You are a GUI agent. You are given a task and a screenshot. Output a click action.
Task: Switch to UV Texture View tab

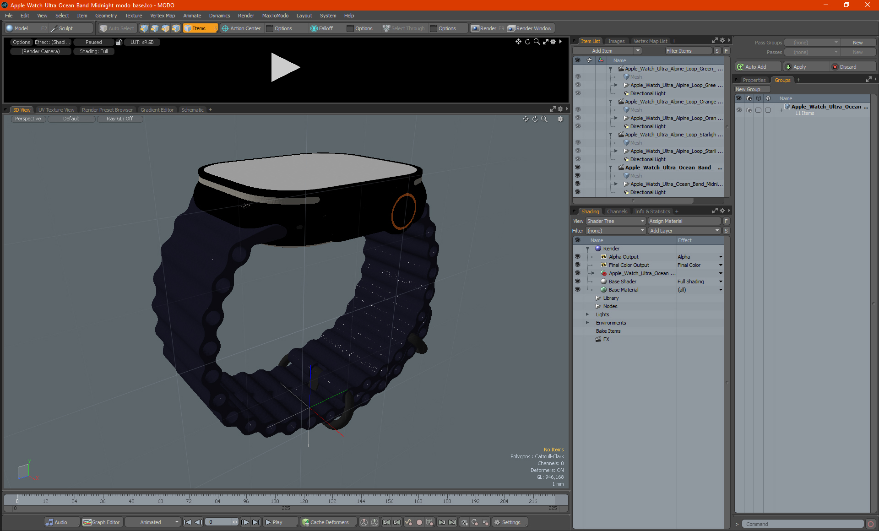(56, 110)
